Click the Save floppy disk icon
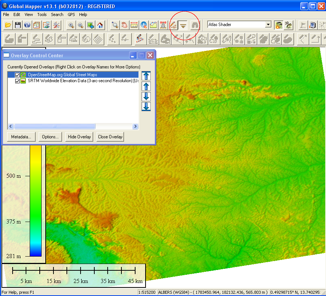The image size is (326, 296). click(17, 25)
